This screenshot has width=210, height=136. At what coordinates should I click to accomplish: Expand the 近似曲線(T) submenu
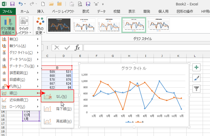click(x=21, y=100)
